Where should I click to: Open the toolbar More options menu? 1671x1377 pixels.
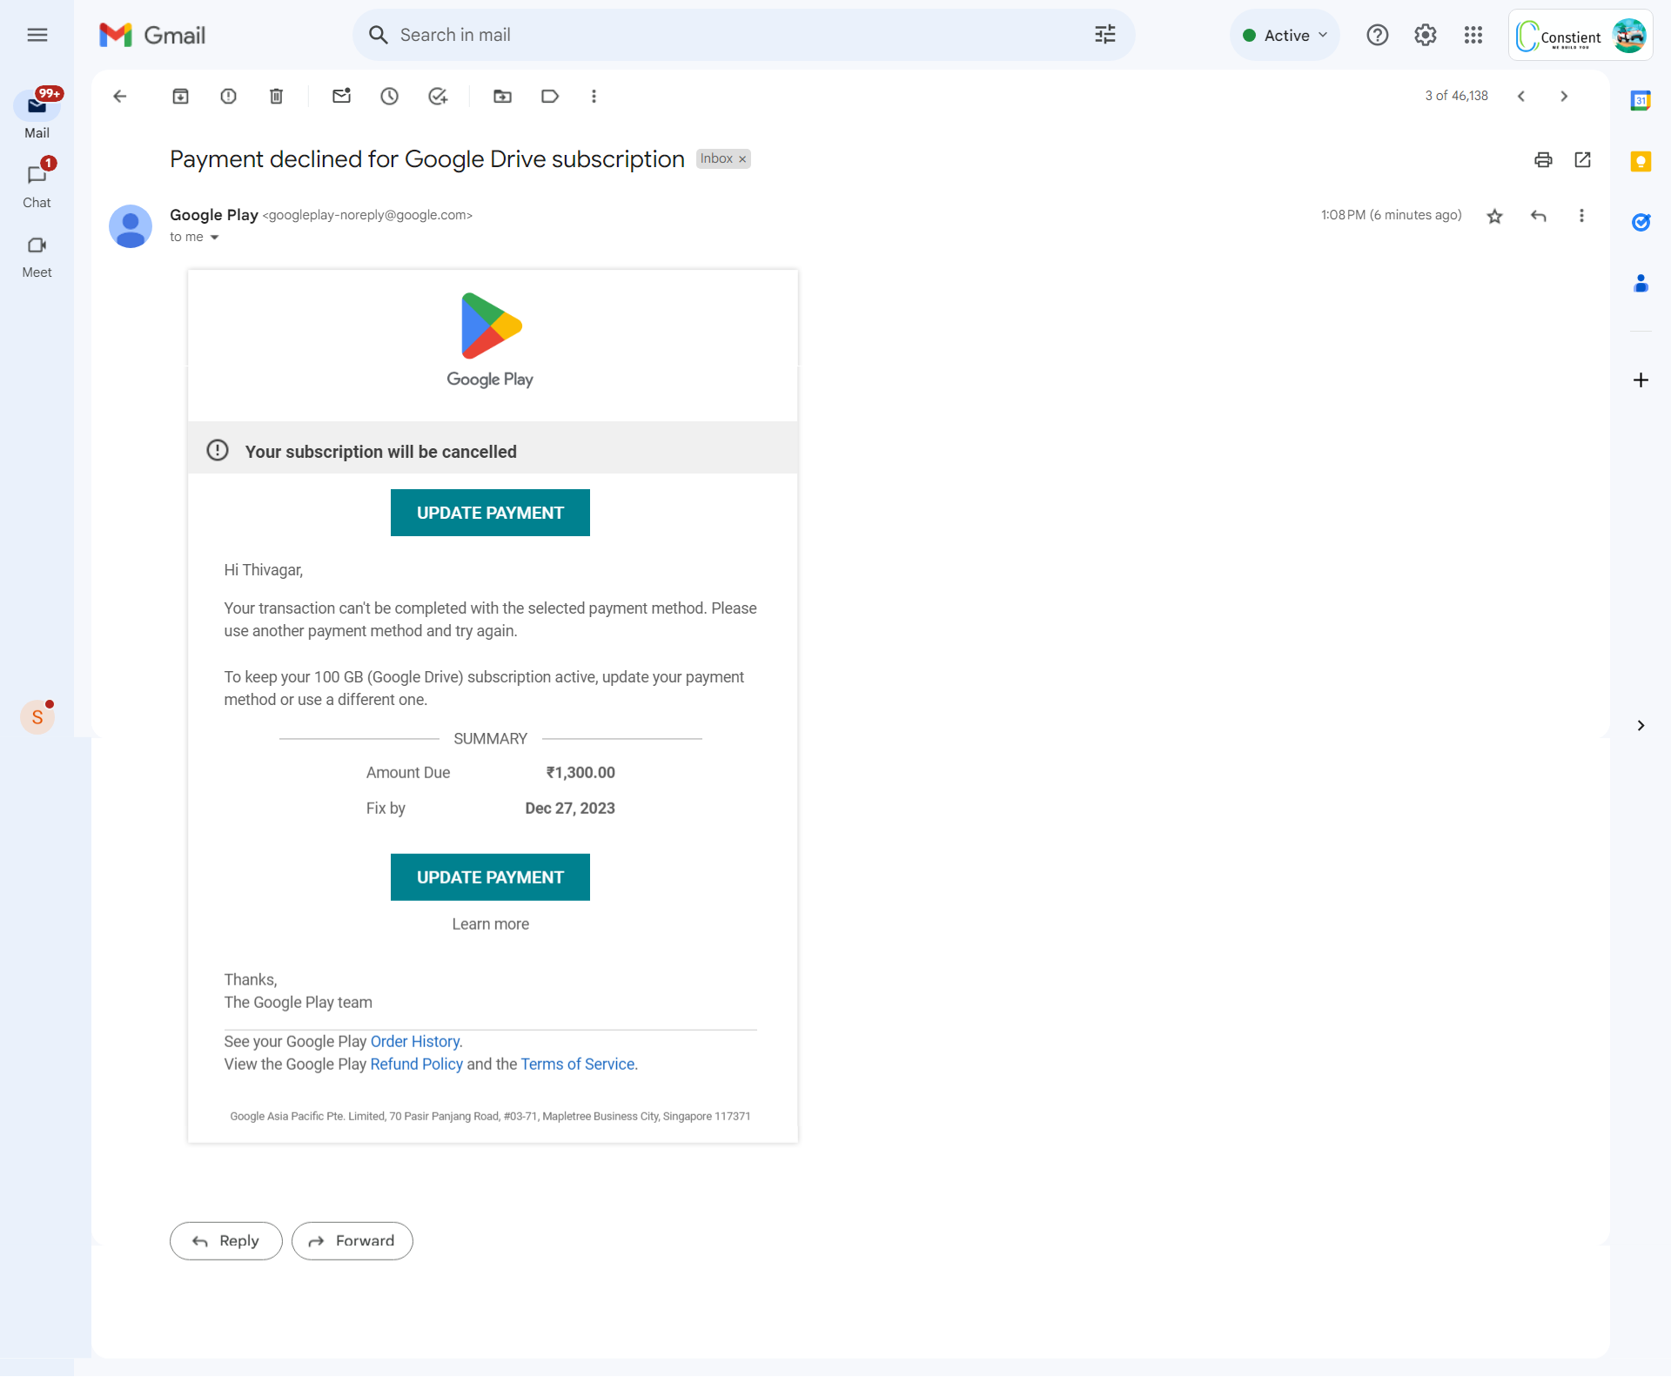(594, 96)
